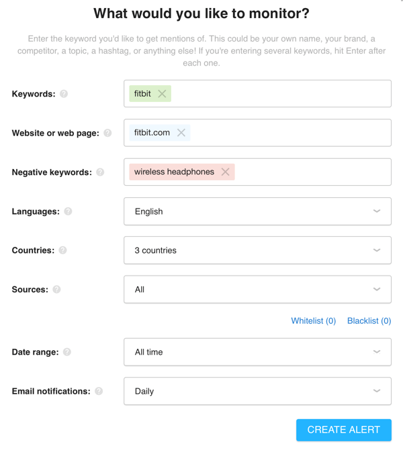This screenshot has height=452, width=403.
Task: Click inside the Keywords input field
Action: (x=280, y=94)
